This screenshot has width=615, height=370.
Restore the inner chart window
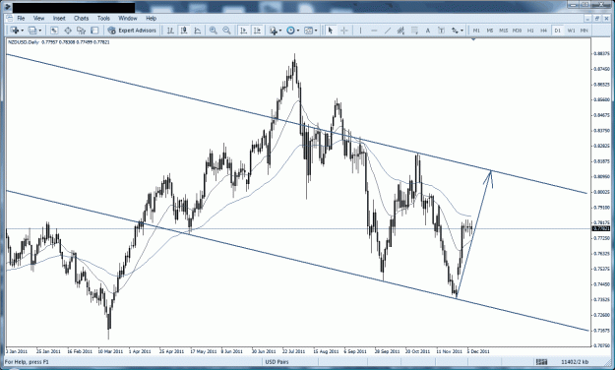[x=597, y=18]
